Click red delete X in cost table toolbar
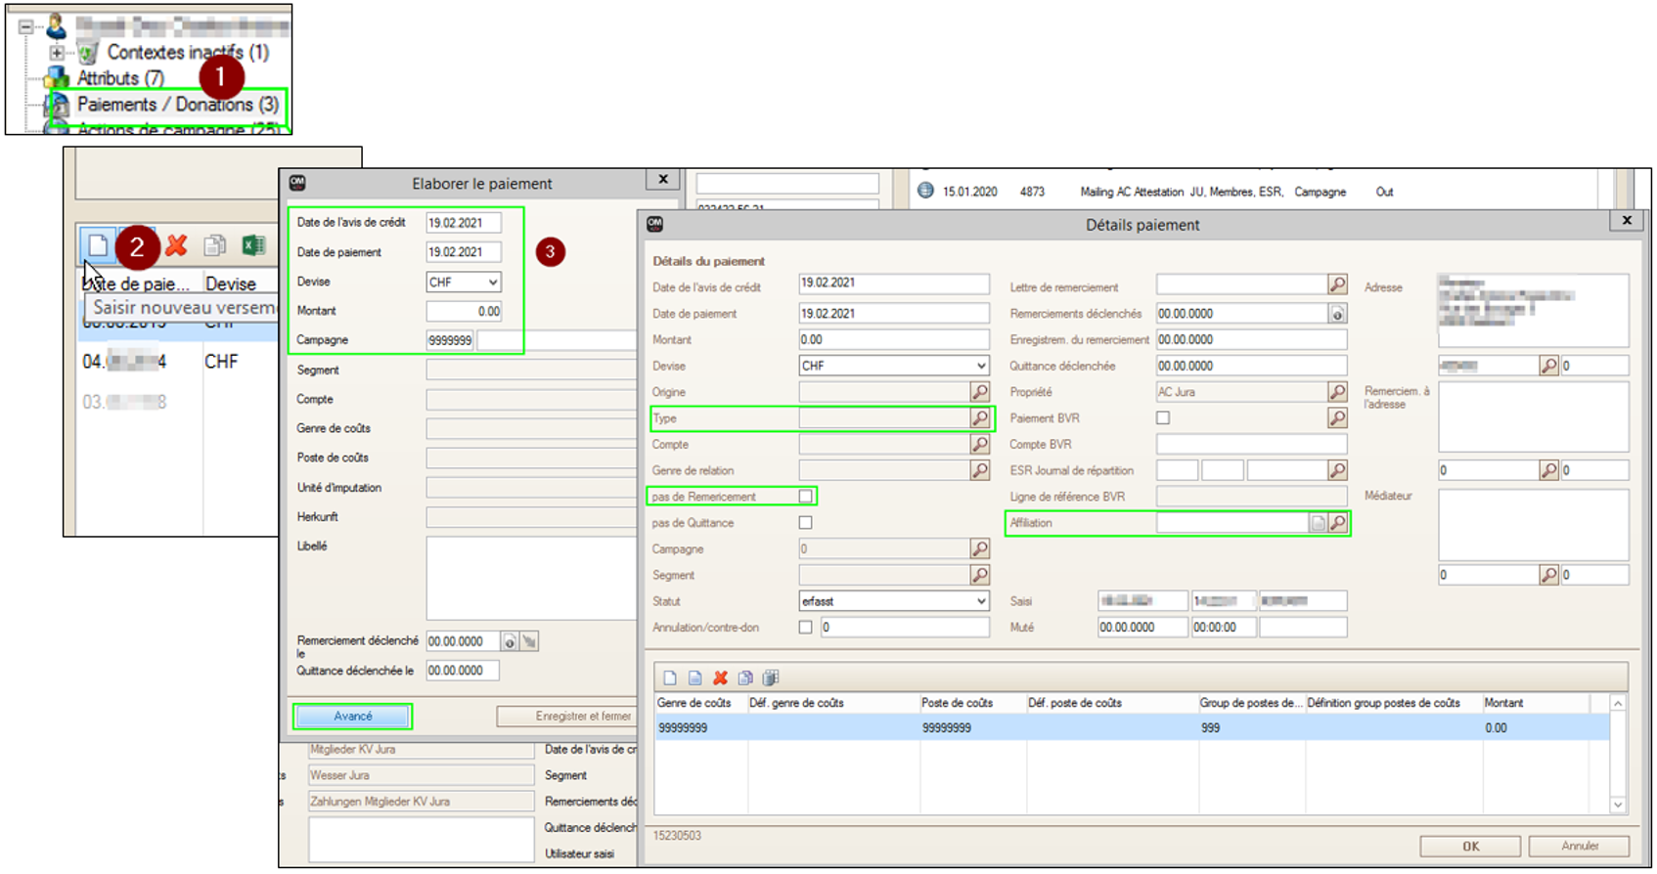The height and width of the screenshot is (874, 1657). [721, 677]
